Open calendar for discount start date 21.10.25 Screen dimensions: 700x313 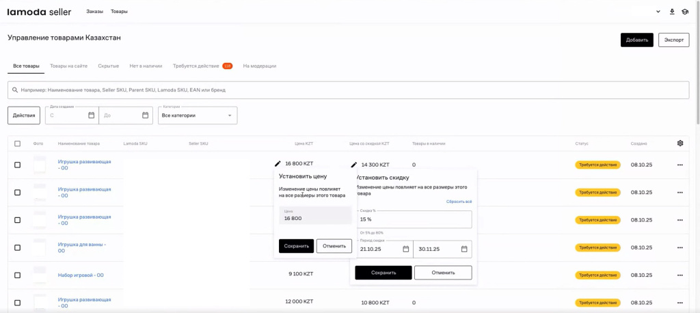[x=405, y=249]
